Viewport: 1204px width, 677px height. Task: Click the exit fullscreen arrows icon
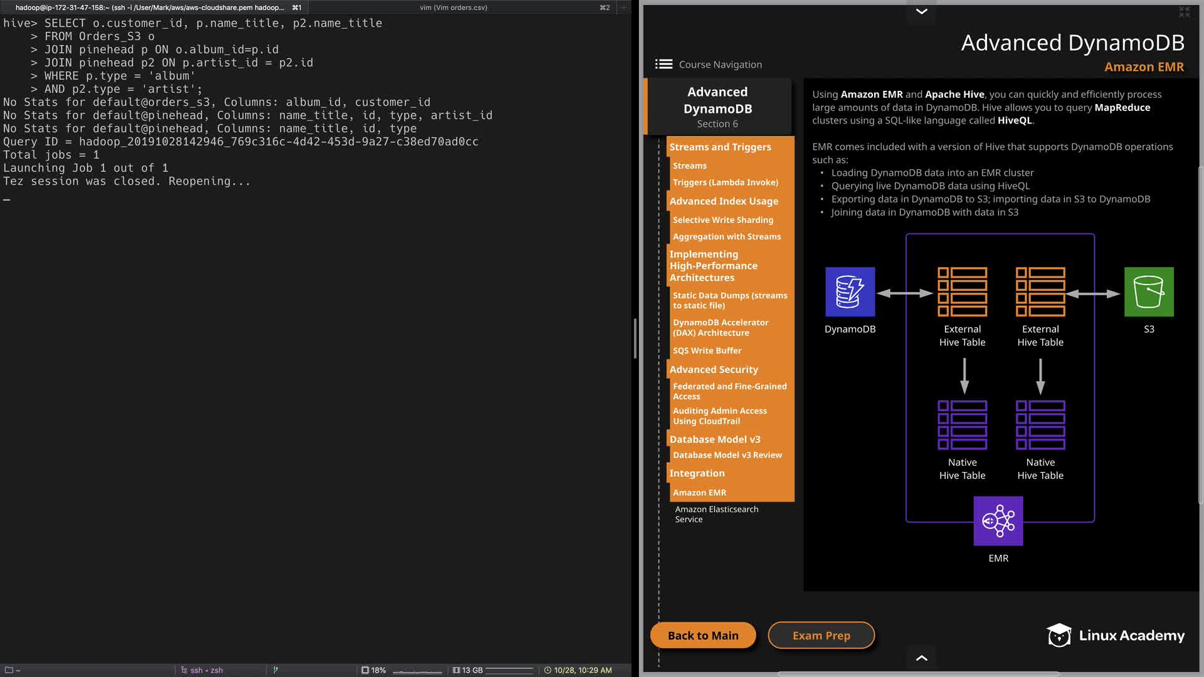click(x=1184, y=12)
